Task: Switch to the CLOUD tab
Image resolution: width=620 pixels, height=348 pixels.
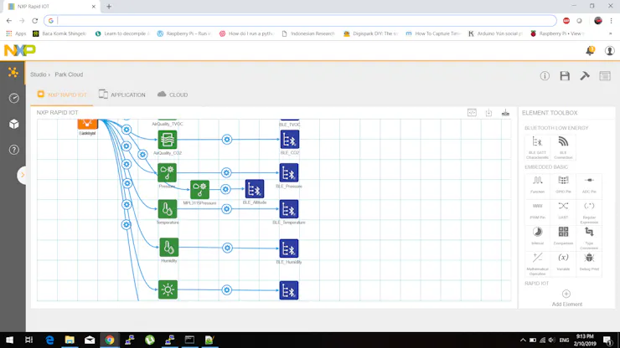Action: click(173, 95)
